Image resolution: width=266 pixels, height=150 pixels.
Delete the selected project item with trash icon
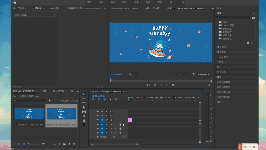tap(74, 144)
